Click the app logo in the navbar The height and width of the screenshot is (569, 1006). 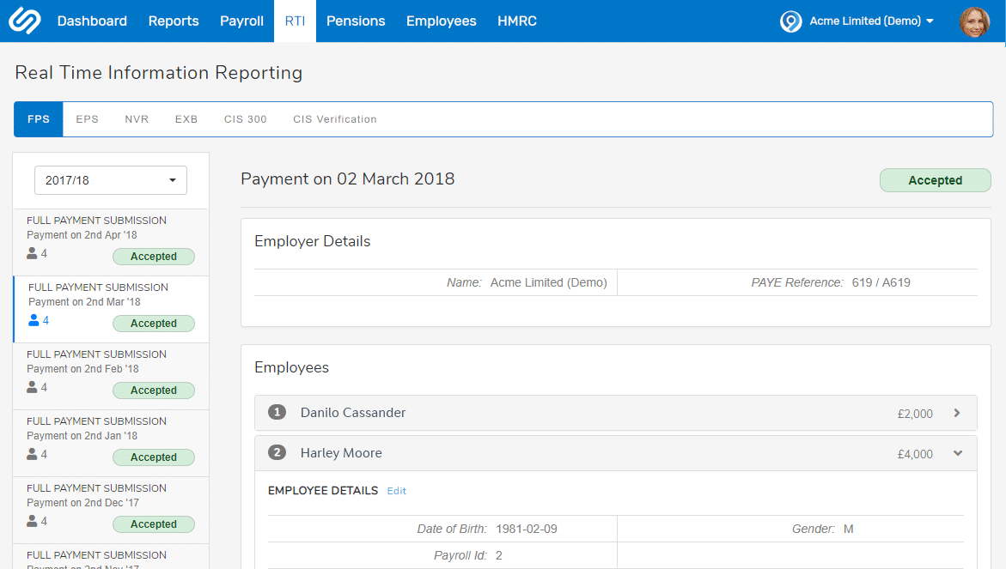tap(24, 21)
